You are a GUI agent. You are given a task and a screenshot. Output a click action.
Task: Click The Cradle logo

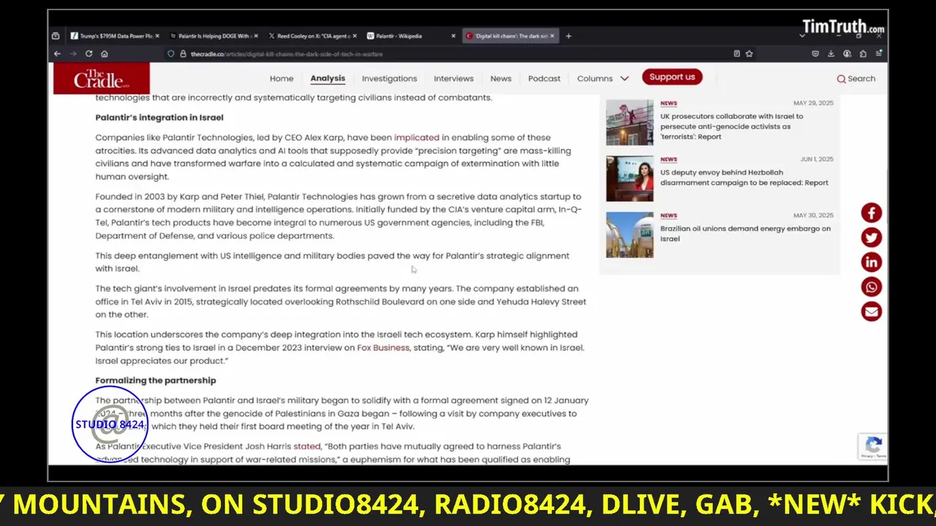(x=101, y=78)
